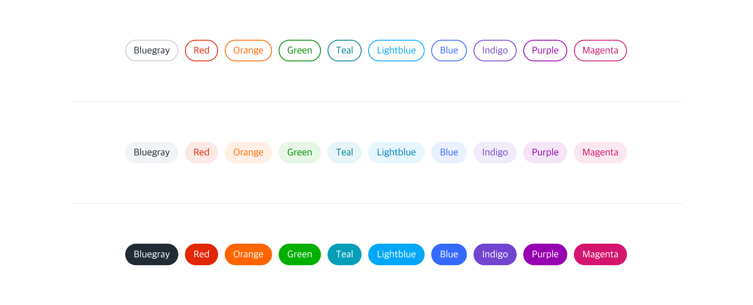Image resolution: width=753 pixels, height=305 pixels.
Task: Click the solid filled Purple pill
Action: point(545,254)
